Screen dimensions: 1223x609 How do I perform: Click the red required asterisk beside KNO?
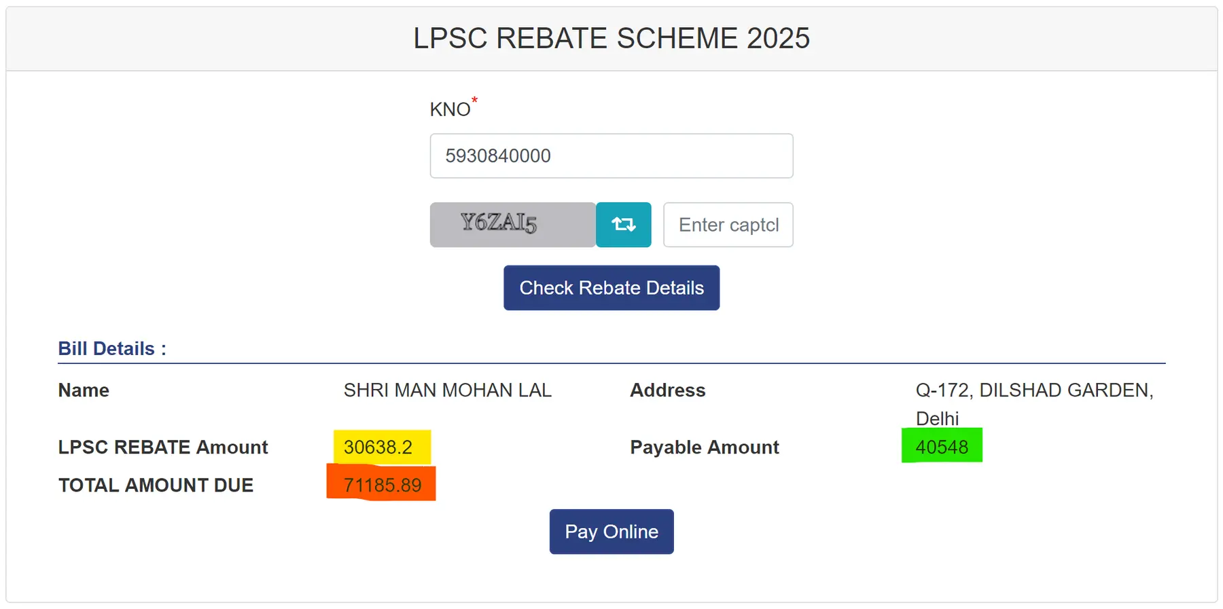point(475,100)
